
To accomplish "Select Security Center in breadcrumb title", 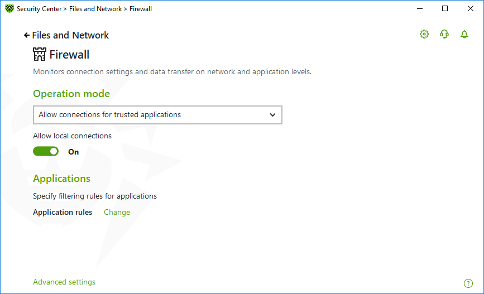I will [39, 8].
